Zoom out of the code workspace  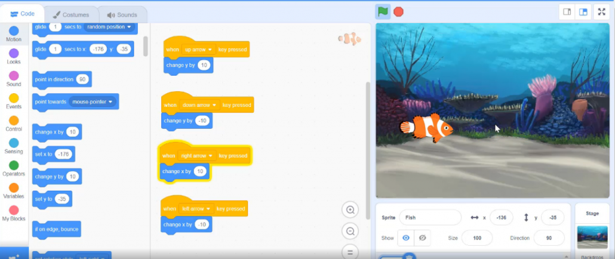tap(350, 231)
